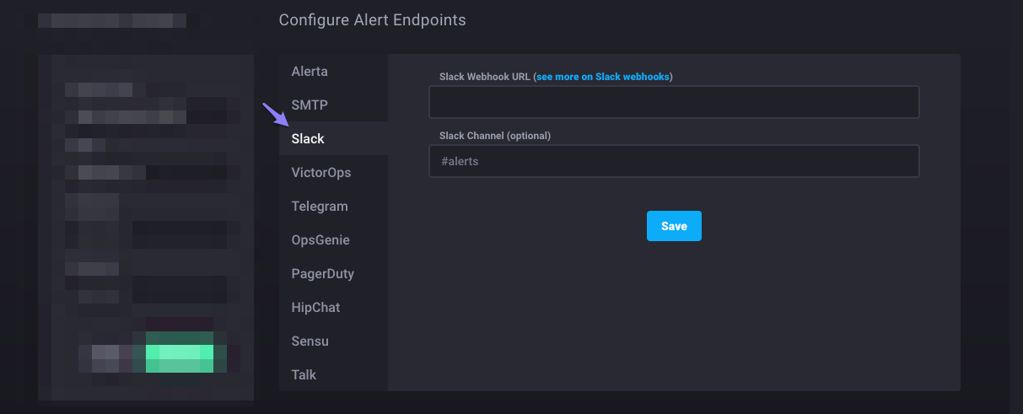This screenshot has width=1023, height=414.
Task: Switch to the HipChat tab
Action: click(x=315, y=308)
